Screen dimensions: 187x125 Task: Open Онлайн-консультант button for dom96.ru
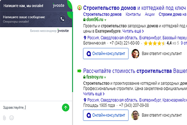(106, 54)
